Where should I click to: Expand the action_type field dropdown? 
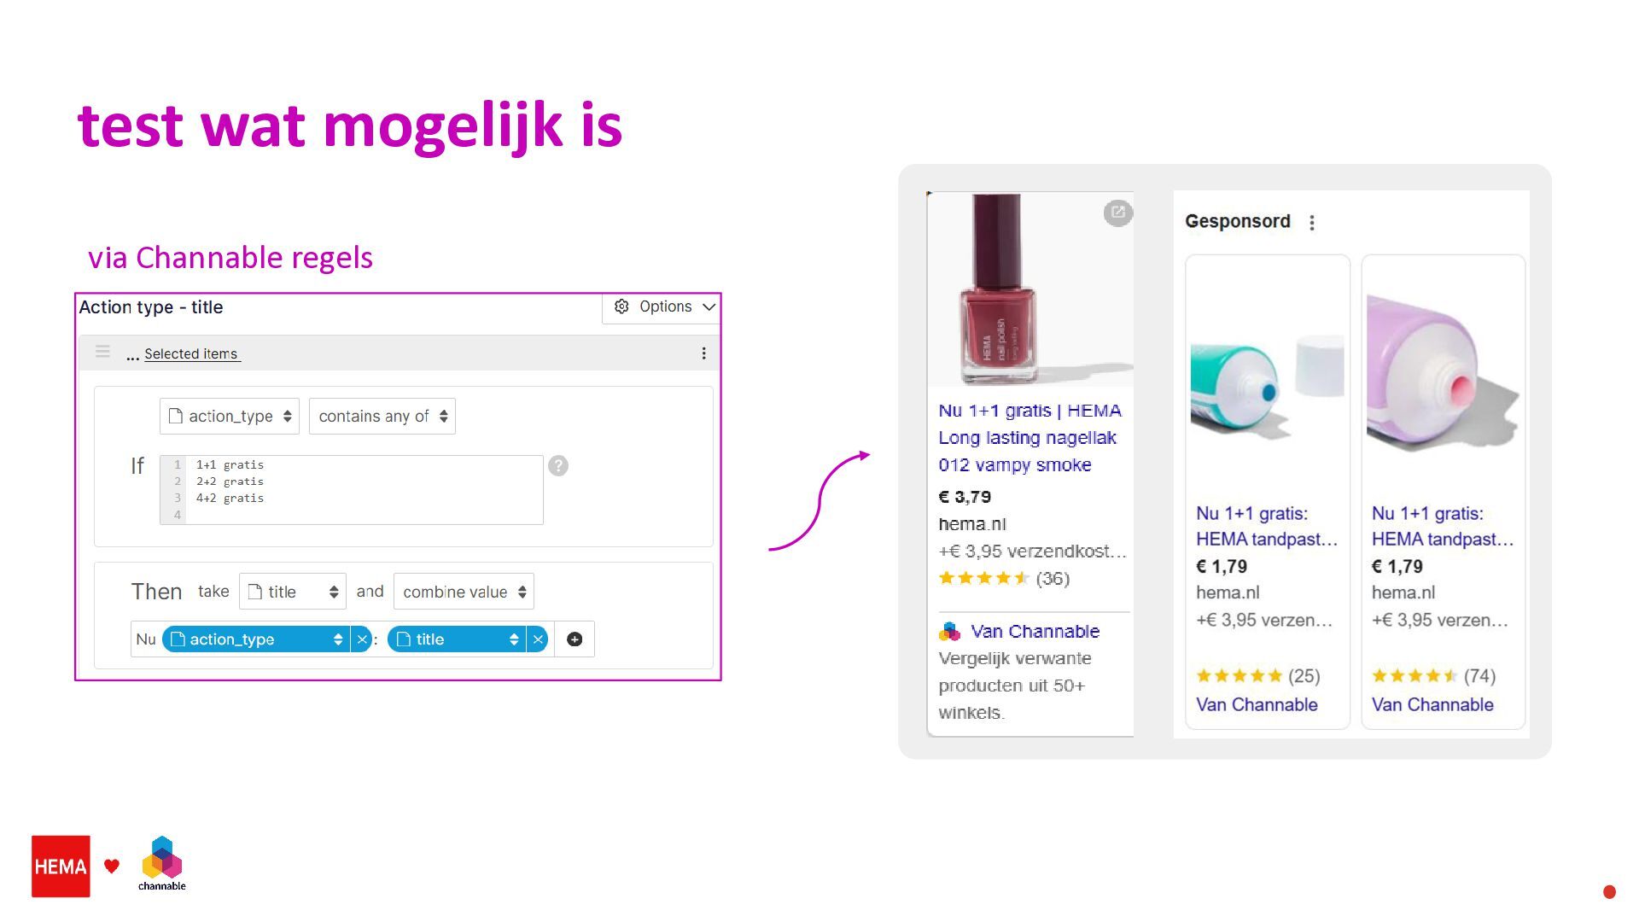tap(230, 417)
